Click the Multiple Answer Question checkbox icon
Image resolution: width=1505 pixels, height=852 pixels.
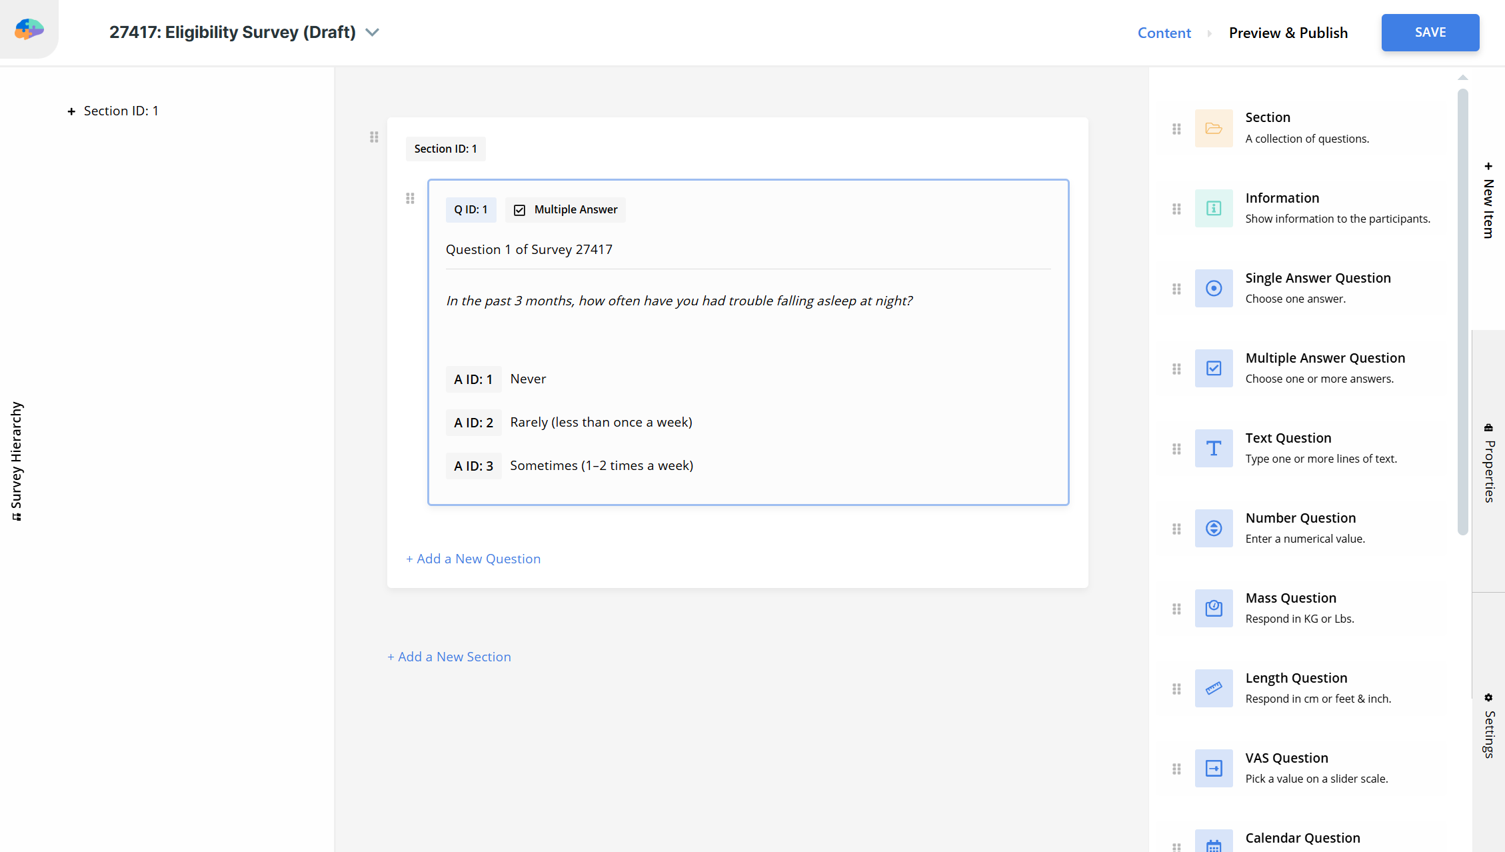1214,368
